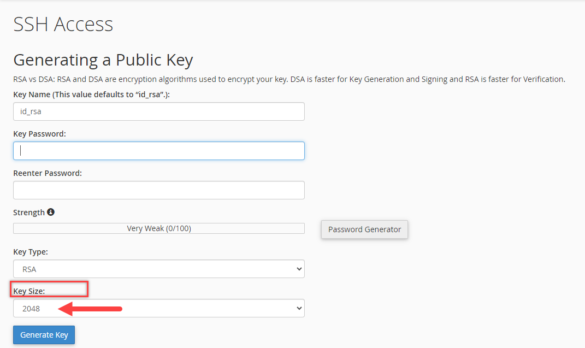The height and width of the screenshot is (348, 585).
Task: Click the Generating a Public Key heading
Action: click(103, 60)
